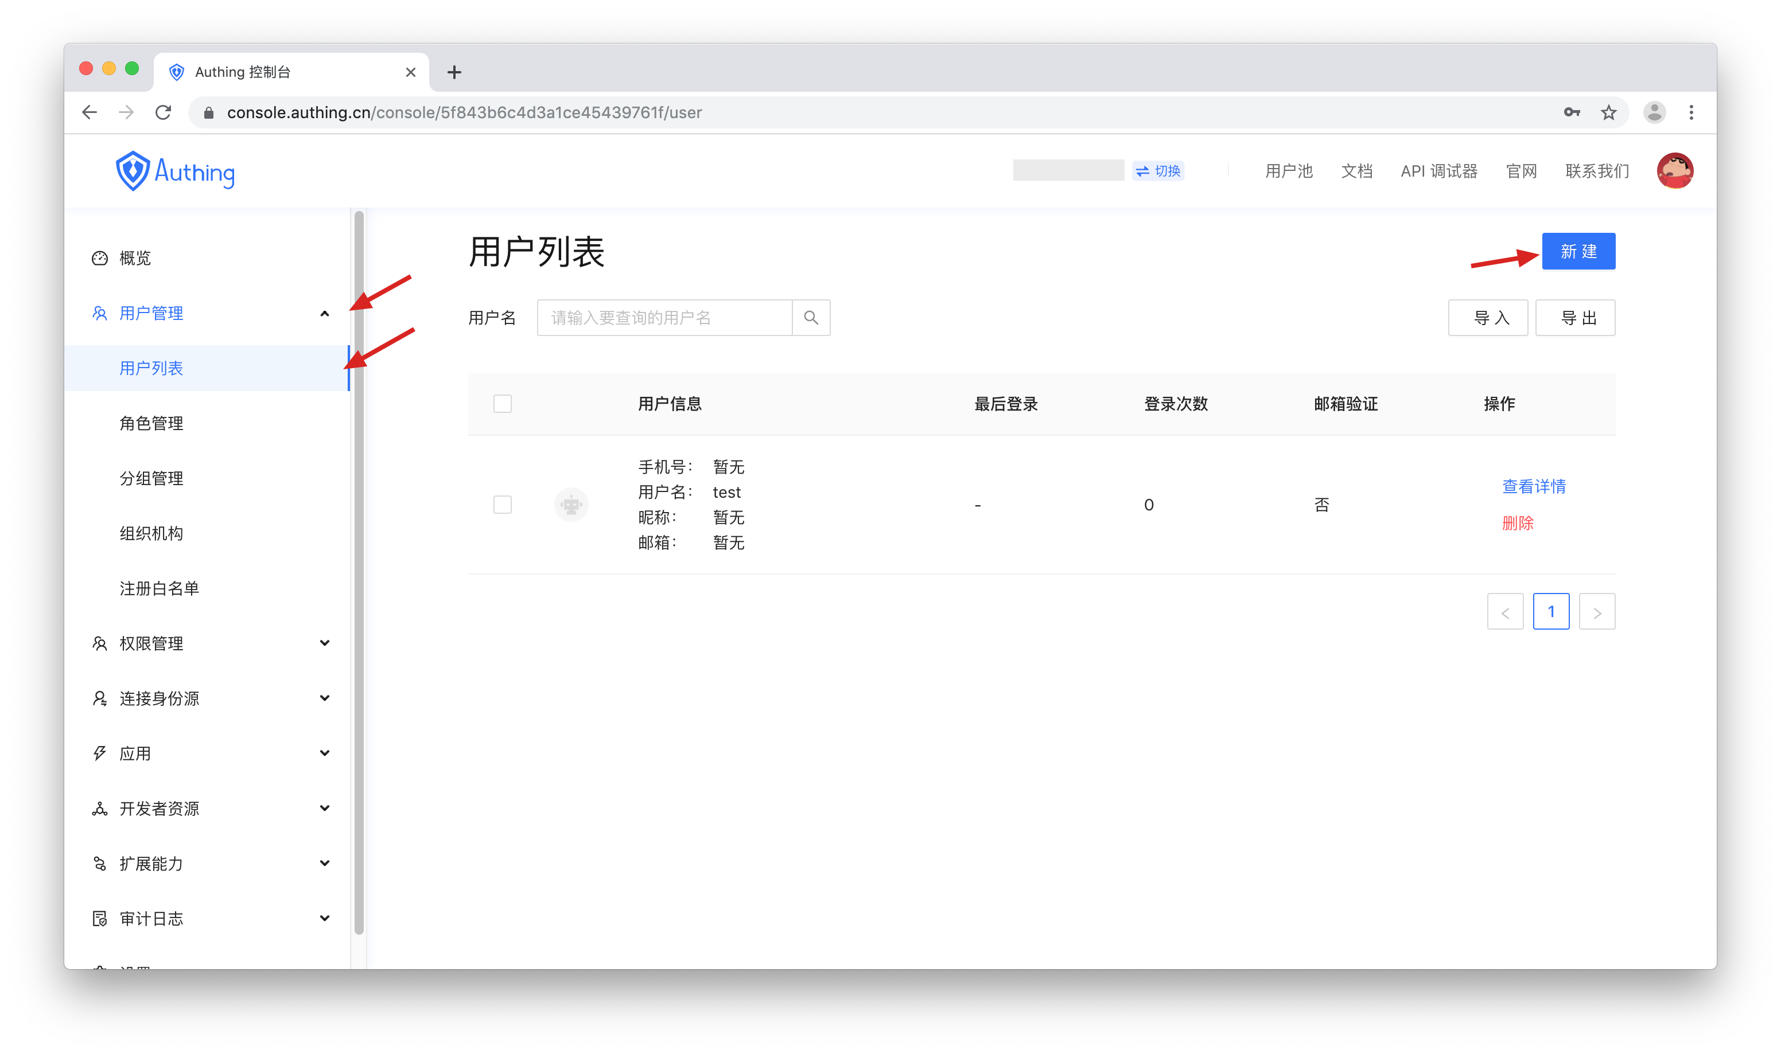Click the sidebar vertical scrollbar

[x=359, y=568]
